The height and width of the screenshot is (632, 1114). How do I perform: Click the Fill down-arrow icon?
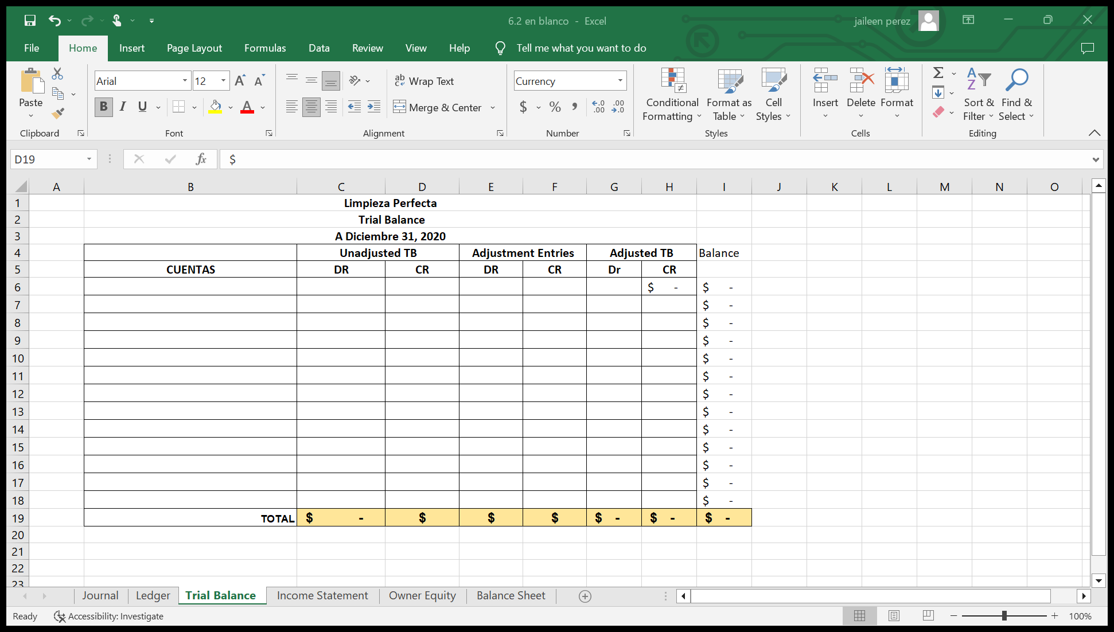tap(938, 92)
